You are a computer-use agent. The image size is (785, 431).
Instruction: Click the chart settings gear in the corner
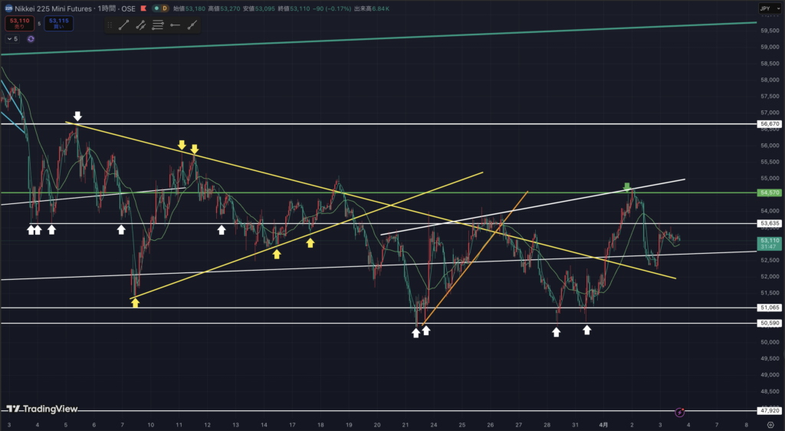click(770, 424)
